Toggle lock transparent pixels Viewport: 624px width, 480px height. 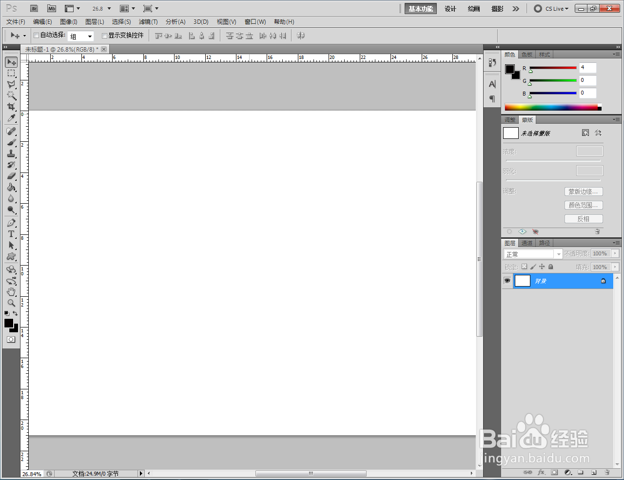click(x=524, y=267)
